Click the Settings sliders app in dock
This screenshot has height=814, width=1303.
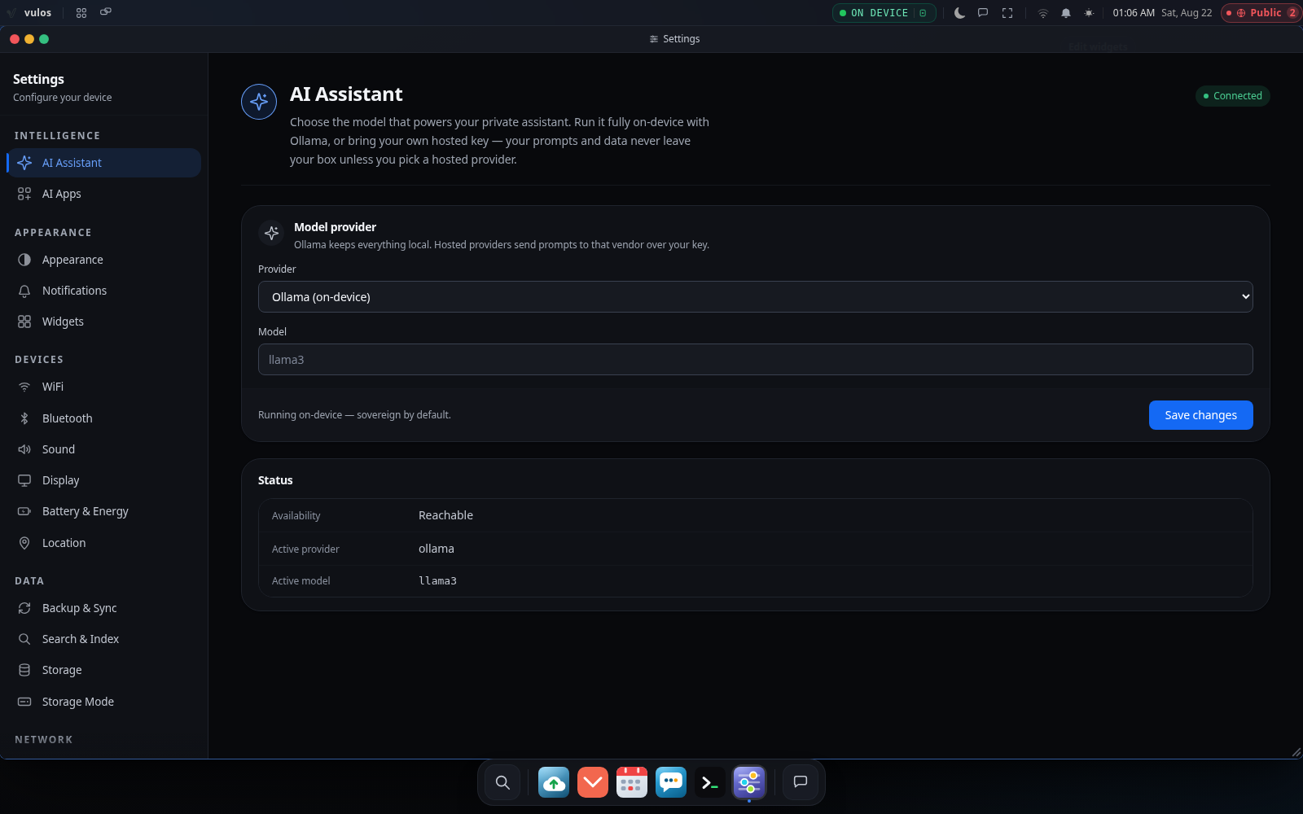point(749,782)
